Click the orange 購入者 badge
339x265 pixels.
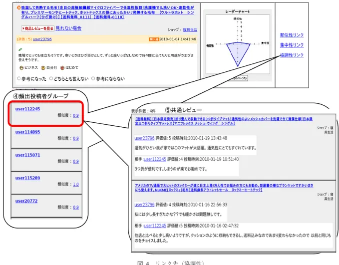click(x=154, y=39)
